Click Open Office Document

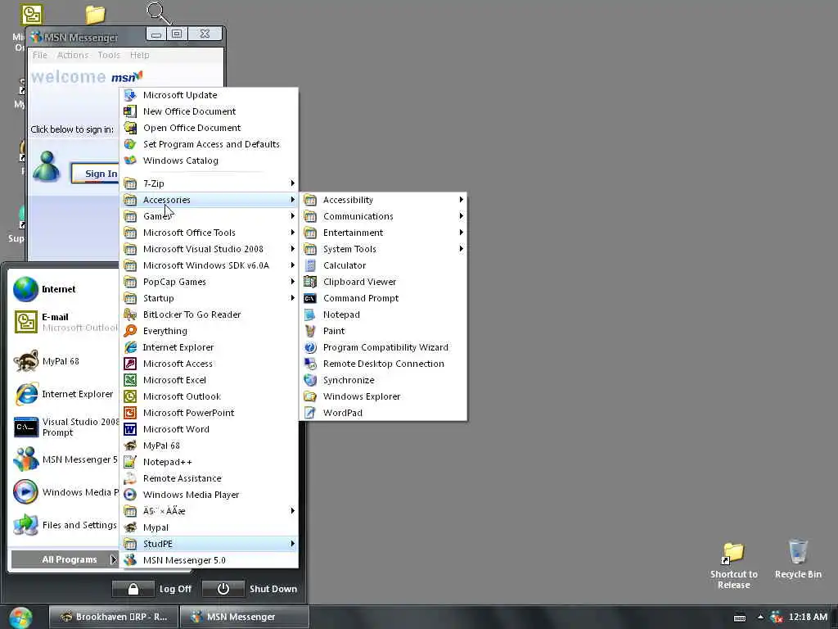(x=209, y=128)
